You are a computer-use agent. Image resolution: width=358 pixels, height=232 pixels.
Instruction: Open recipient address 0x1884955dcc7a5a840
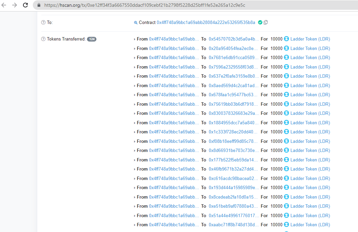(233, 123)
